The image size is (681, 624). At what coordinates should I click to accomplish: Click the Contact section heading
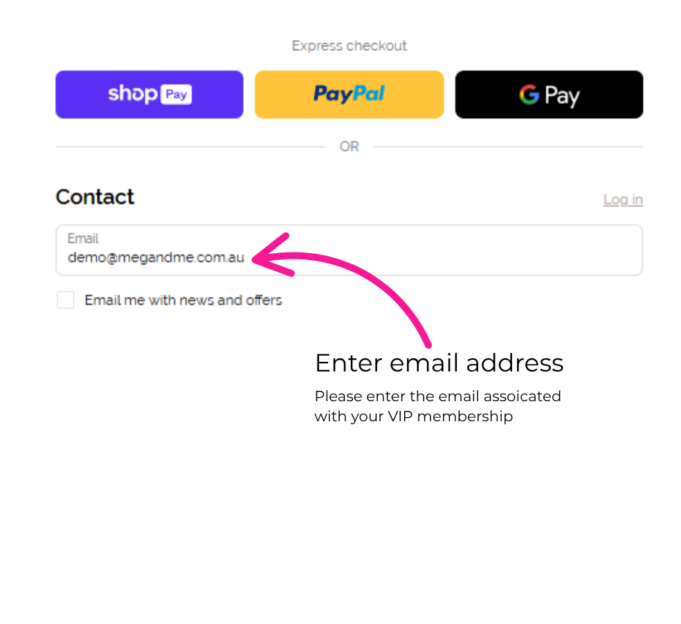(x=95, y=197)
